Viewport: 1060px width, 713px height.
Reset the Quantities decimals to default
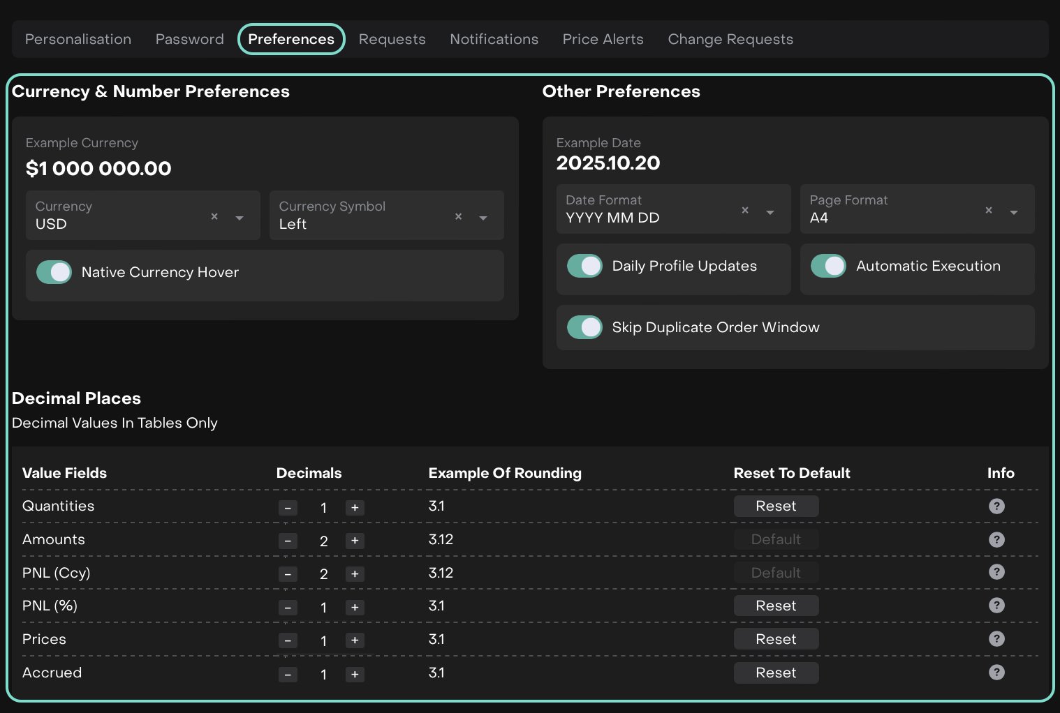(775, 506)
